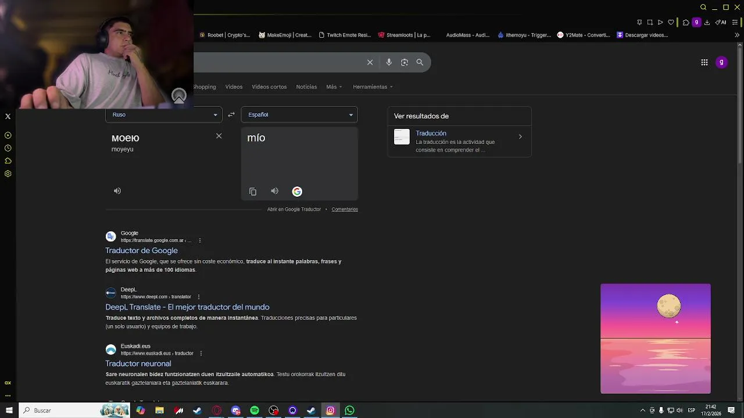Viewport: 744px width, 418px height.
Task: Take a snapshot with the capture icon
Action: 650,22
